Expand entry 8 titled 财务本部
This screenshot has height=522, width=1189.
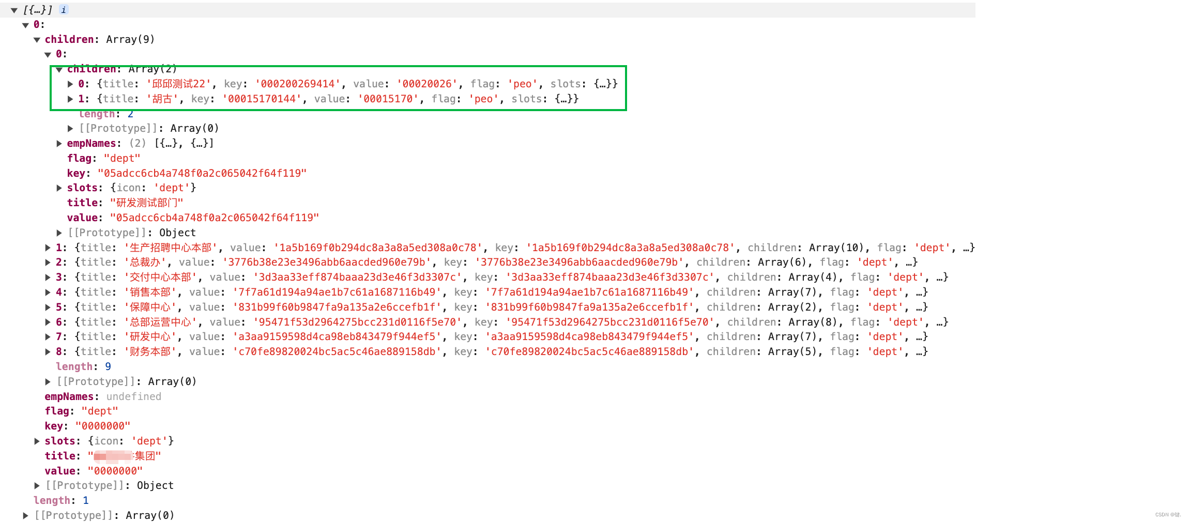[x=48, y=352]
